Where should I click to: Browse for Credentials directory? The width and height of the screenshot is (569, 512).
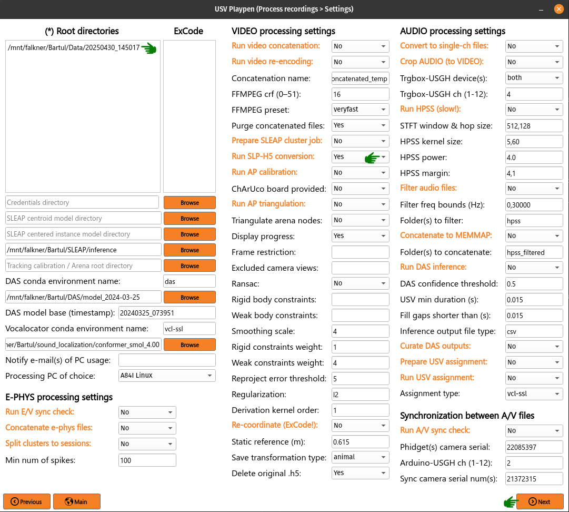(x=189, y=203)
